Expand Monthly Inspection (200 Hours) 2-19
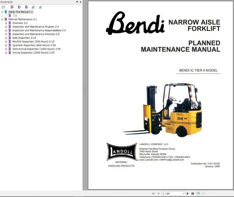Screen dimensions: 234x197 pyautogui.click(x=6, y=41)
